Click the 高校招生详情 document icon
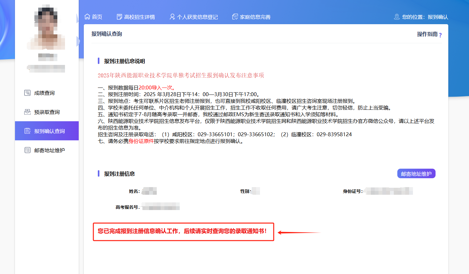 119,17
